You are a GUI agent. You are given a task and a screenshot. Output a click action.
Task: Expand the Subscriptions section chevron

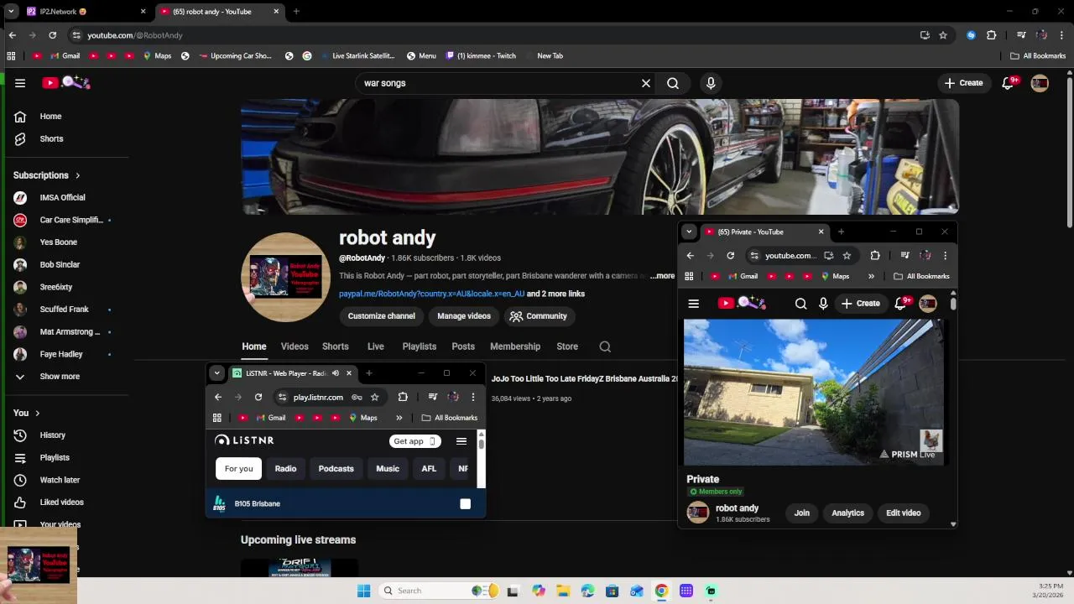pos(78,175)
